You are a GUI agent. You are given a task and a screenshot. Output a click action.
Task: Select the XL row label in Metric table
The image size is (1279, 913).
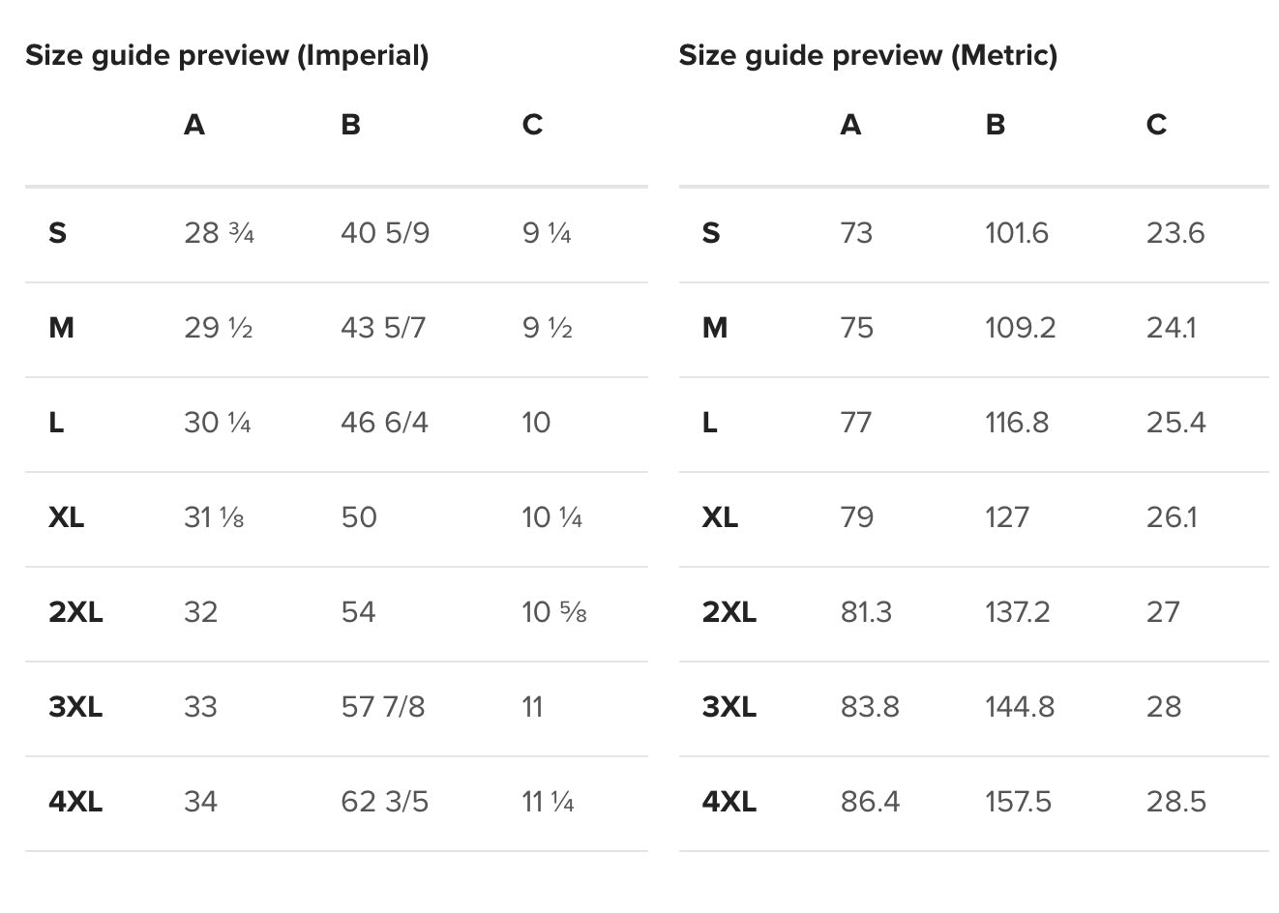[x=719, y=517]
